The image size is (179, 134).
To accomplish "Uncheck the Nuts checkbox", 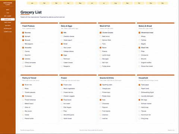I will 101,100.
